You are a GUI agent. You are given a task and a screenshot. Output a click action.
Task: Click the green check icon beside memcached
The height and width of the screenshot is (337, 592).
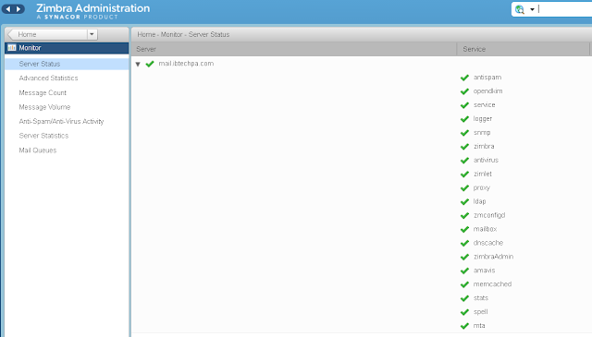point(464,284)
